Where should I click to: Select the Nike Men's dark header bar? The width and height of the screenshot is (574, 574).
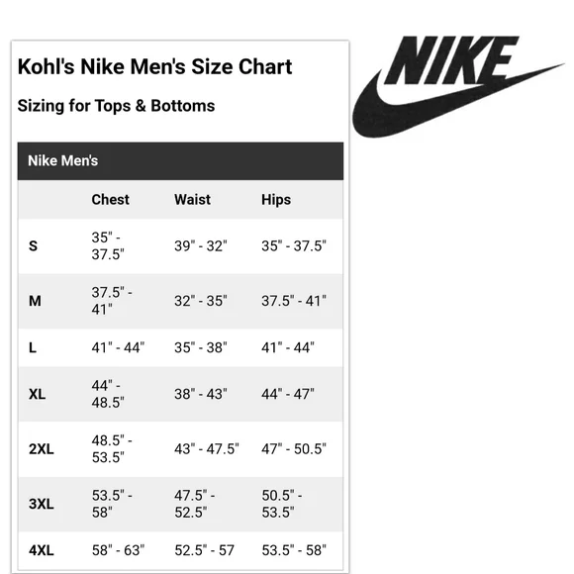coord(180,161)
